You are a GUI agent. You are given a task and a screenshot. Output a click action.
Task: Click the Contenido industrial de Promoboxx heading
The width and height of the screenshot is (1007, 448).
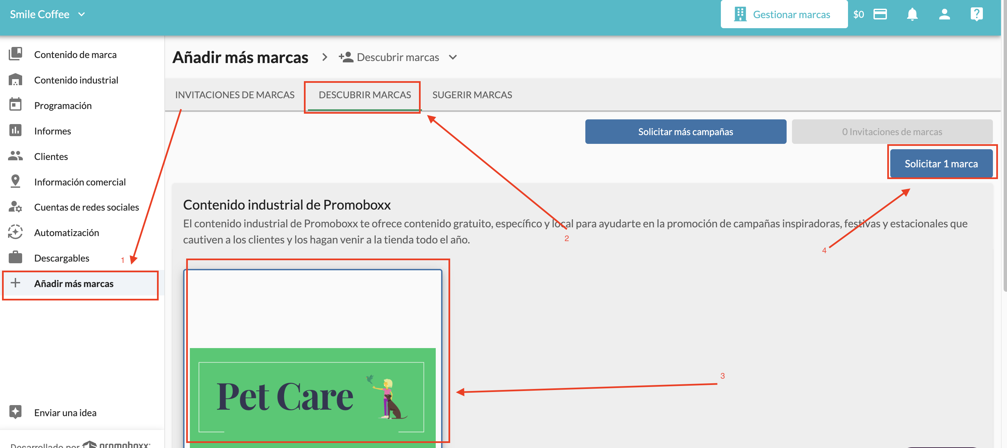(286, 205)
